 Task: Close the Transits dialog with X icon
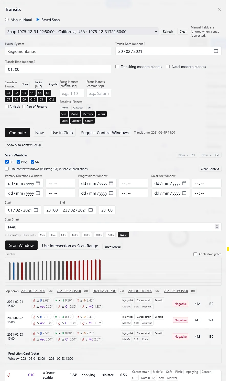pos(220,10)
